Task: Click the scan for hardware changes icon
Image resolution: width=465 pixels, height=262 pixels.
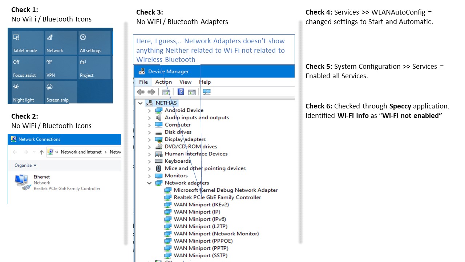Action: (x=207, y=92)
